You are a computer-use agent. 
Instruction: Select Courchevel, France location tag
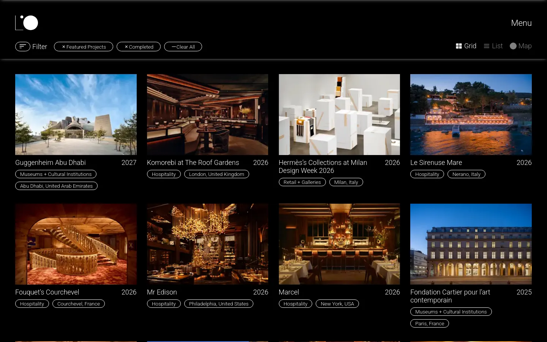pyautogui.click(x=79, y=304)
